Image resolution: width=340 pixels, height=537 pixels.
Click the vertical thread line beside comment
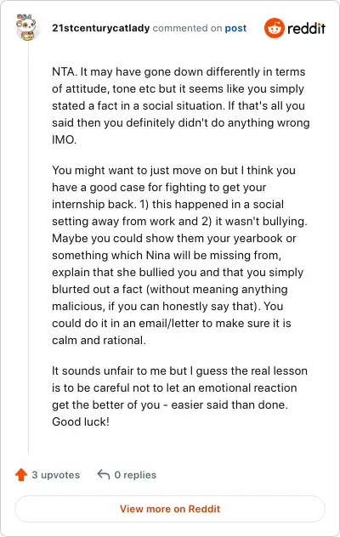[x=28, y=248]
